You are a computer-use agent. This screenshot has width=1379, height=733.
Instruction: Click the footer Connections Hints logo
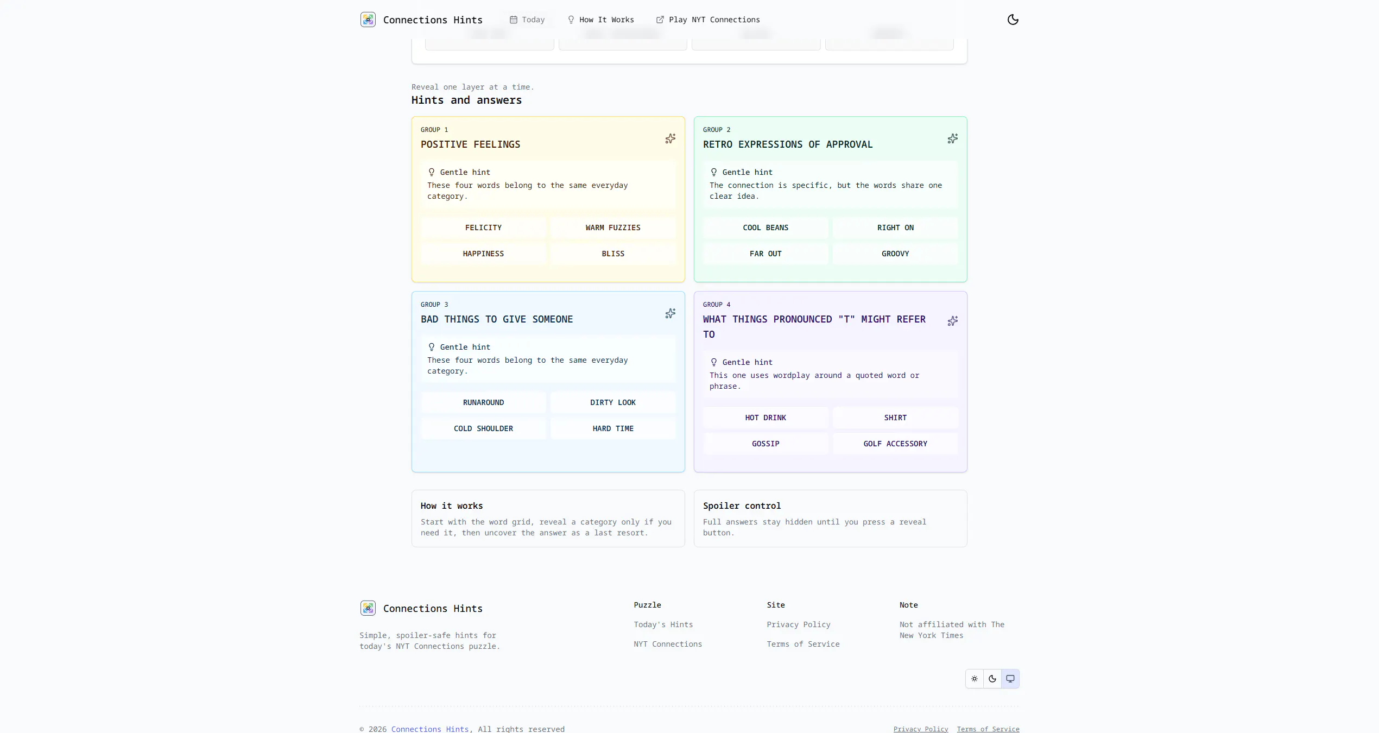point(368,608)
